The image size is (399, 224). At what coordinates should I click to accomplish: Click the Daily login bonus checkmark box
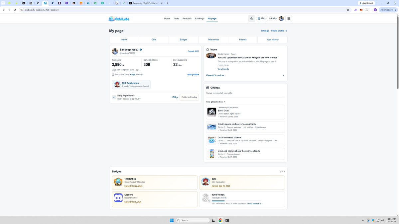tap(114, 97)
